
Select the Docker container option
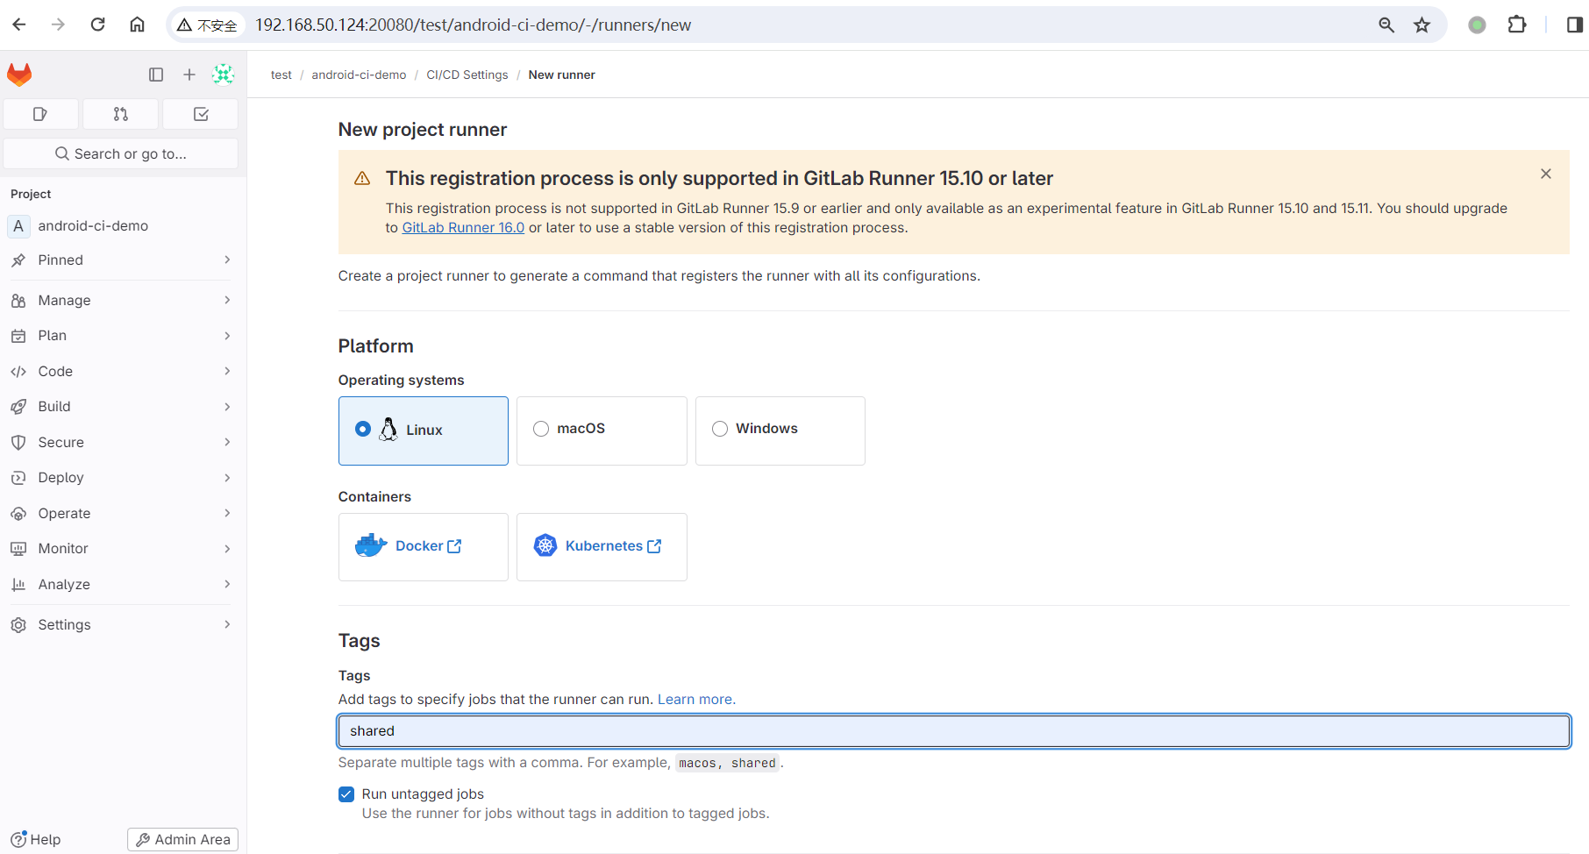[422, 545]
